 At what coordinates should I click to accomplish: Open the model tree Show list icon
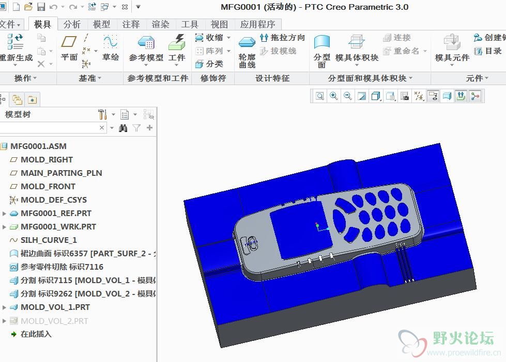point(125,114)
